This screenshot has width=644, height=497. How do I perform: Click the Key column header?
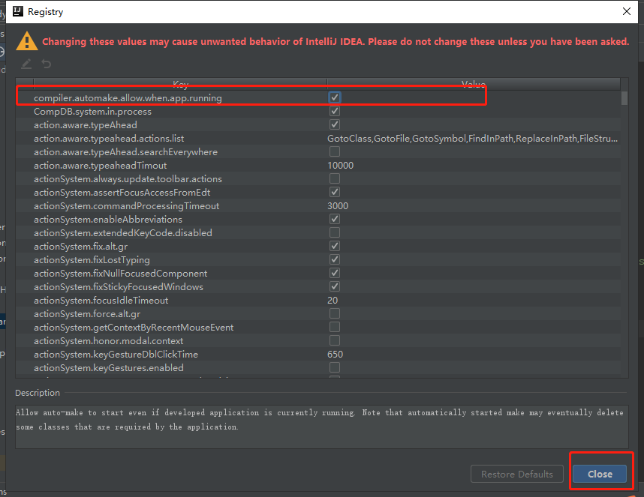coord(180,84)
